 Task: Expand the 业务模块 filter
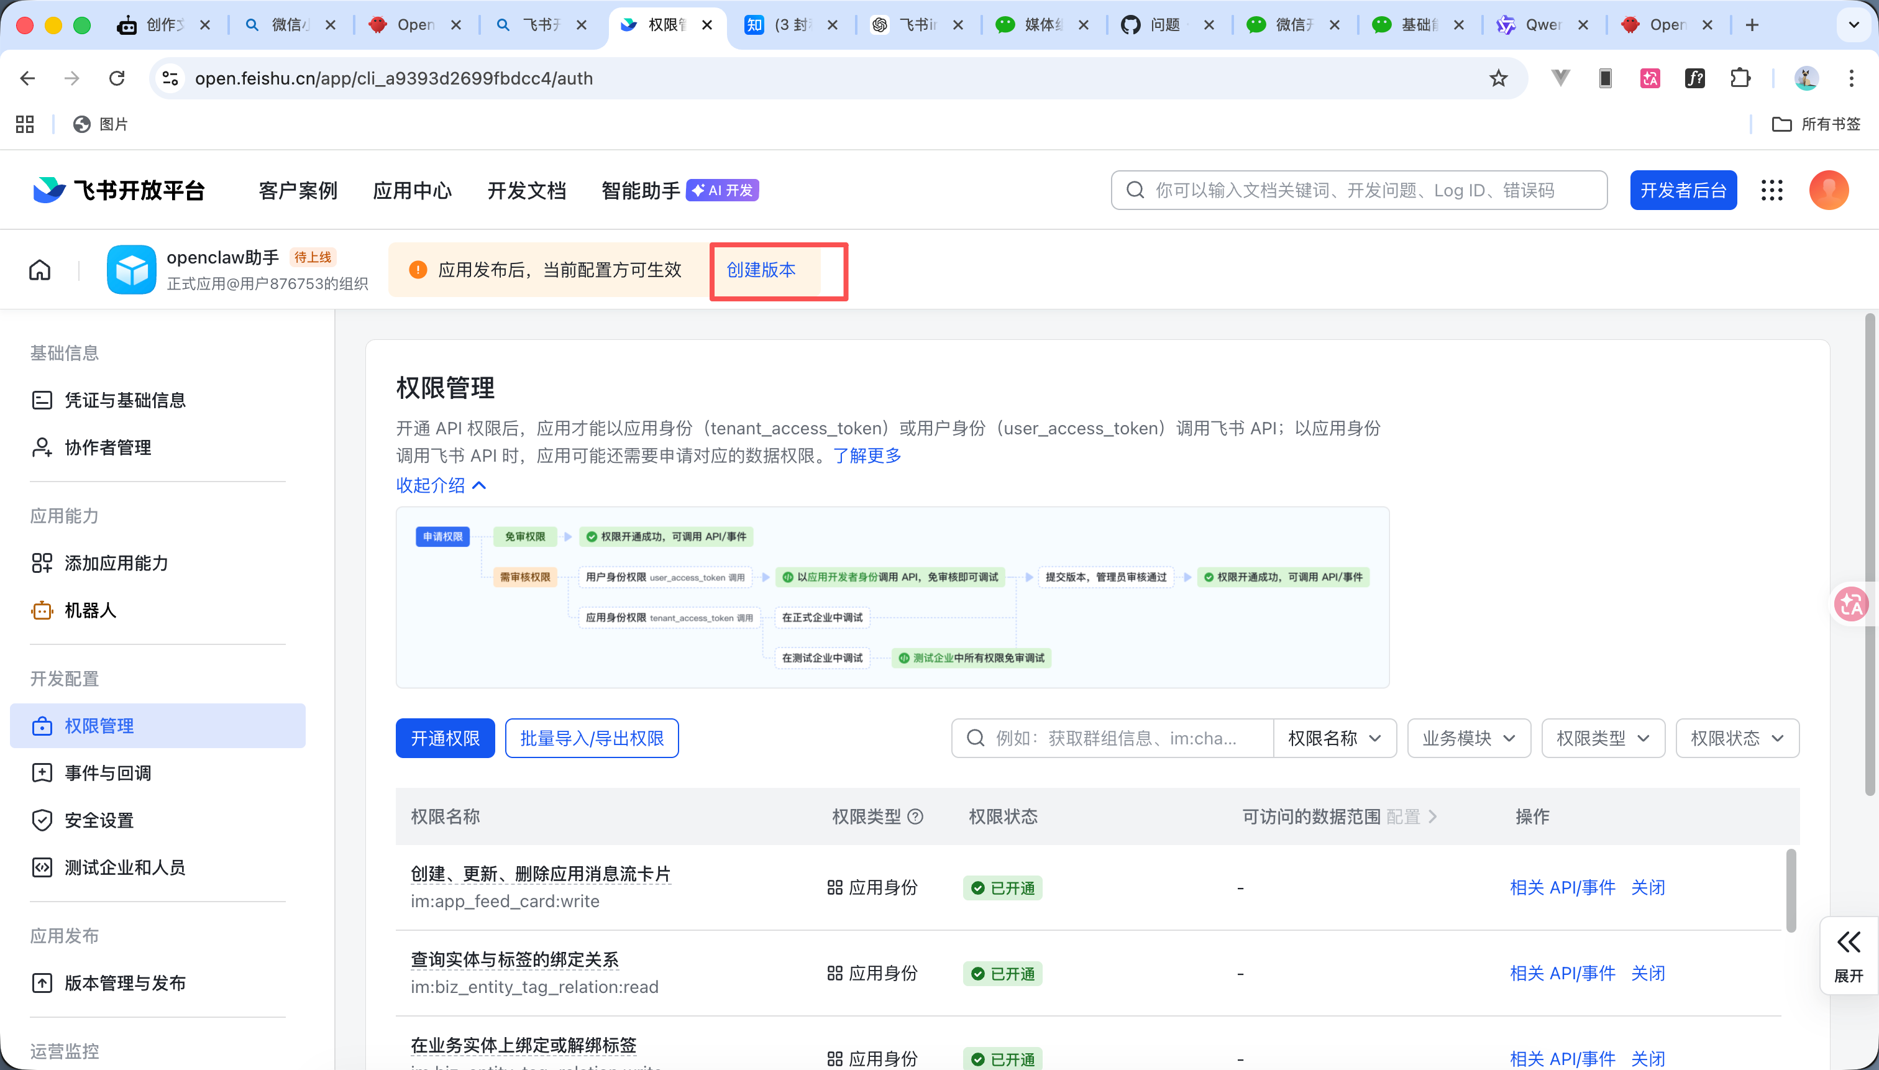(1468, 738)
